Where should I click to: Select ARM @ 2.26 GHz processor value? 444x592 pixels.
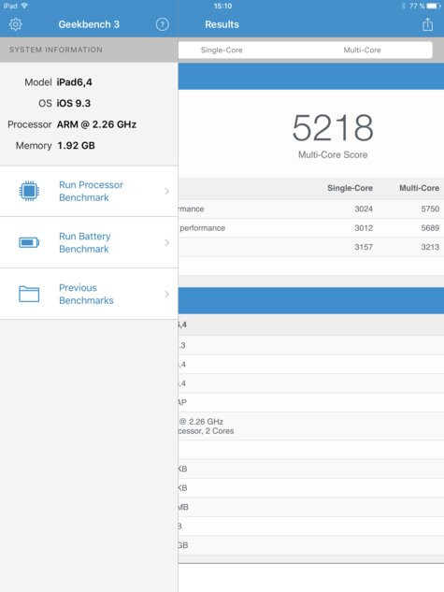(x=96, y=124)
